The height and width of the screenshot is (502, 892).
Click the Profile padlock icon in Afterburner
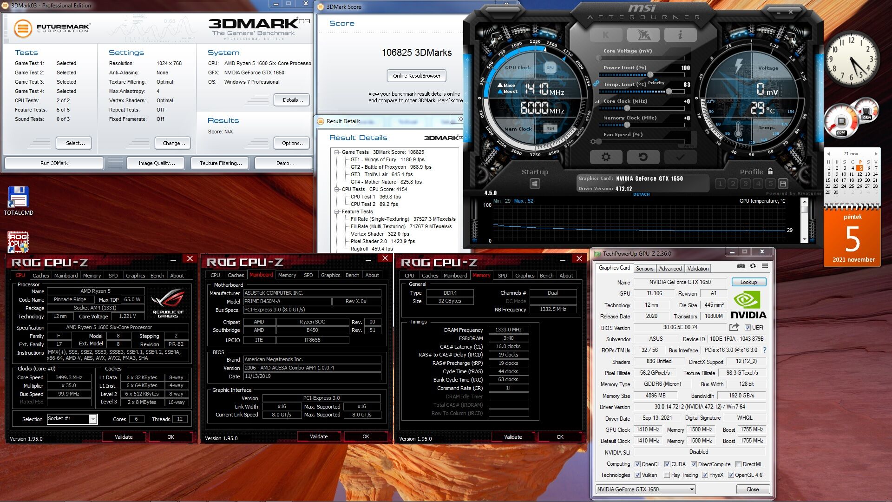(x=770, y=172)
